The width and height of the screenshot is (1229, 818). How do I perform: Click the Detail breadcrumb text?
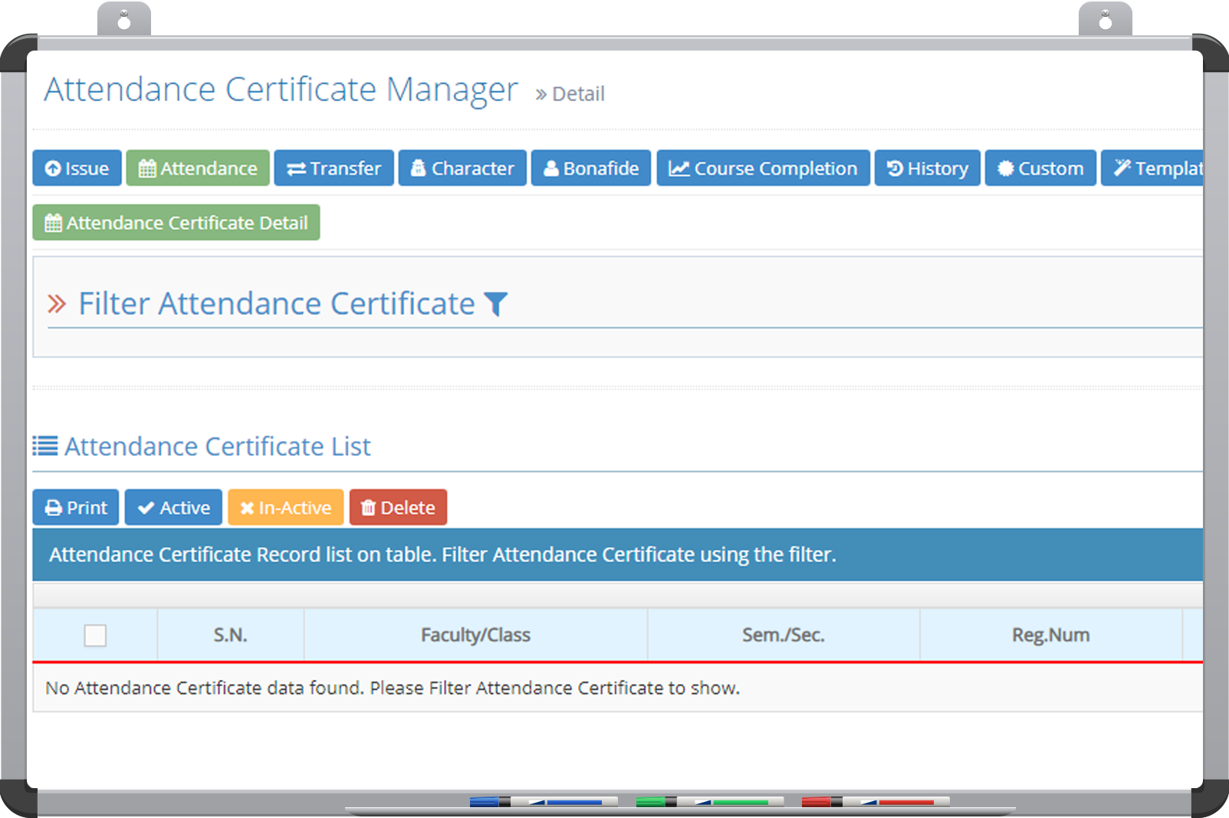(578, 94)
